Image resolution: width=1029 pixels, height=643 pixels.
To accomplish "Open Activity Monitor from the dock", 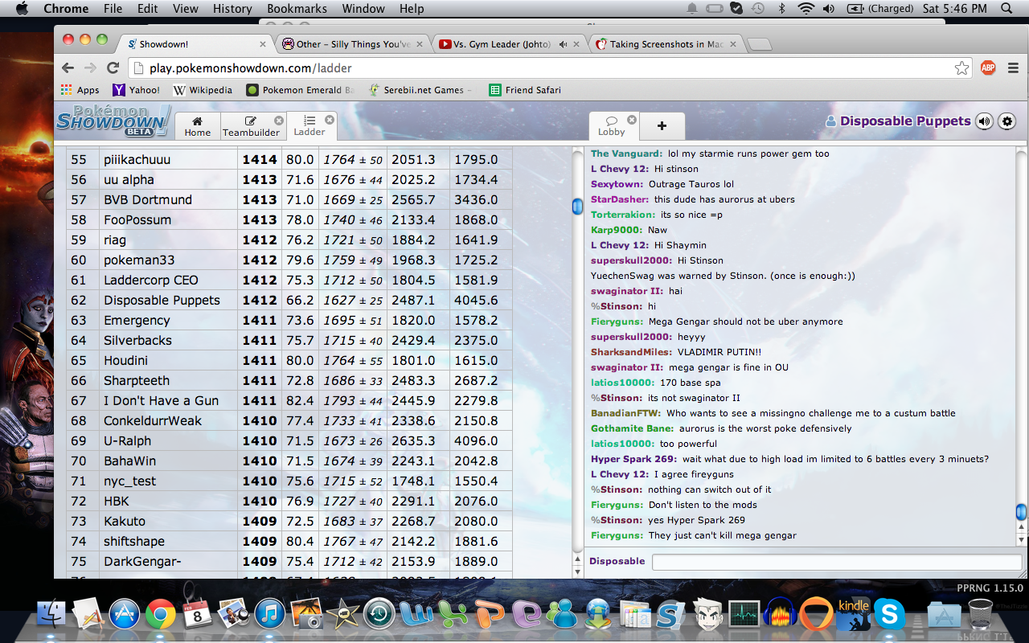I will [744, 615].
